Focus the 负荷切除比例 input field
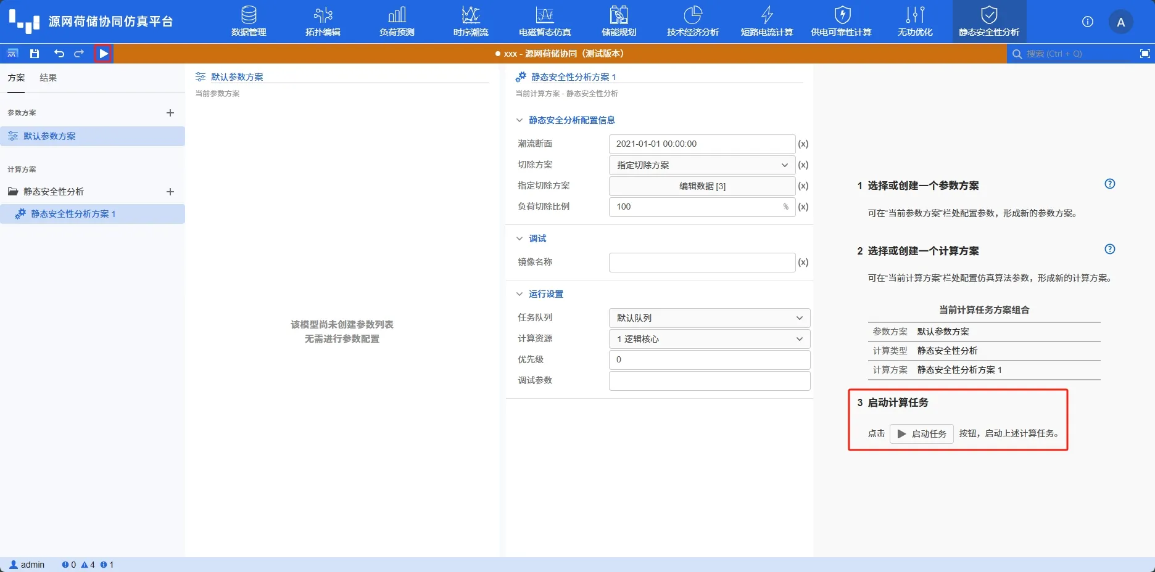 pos(702,207)
